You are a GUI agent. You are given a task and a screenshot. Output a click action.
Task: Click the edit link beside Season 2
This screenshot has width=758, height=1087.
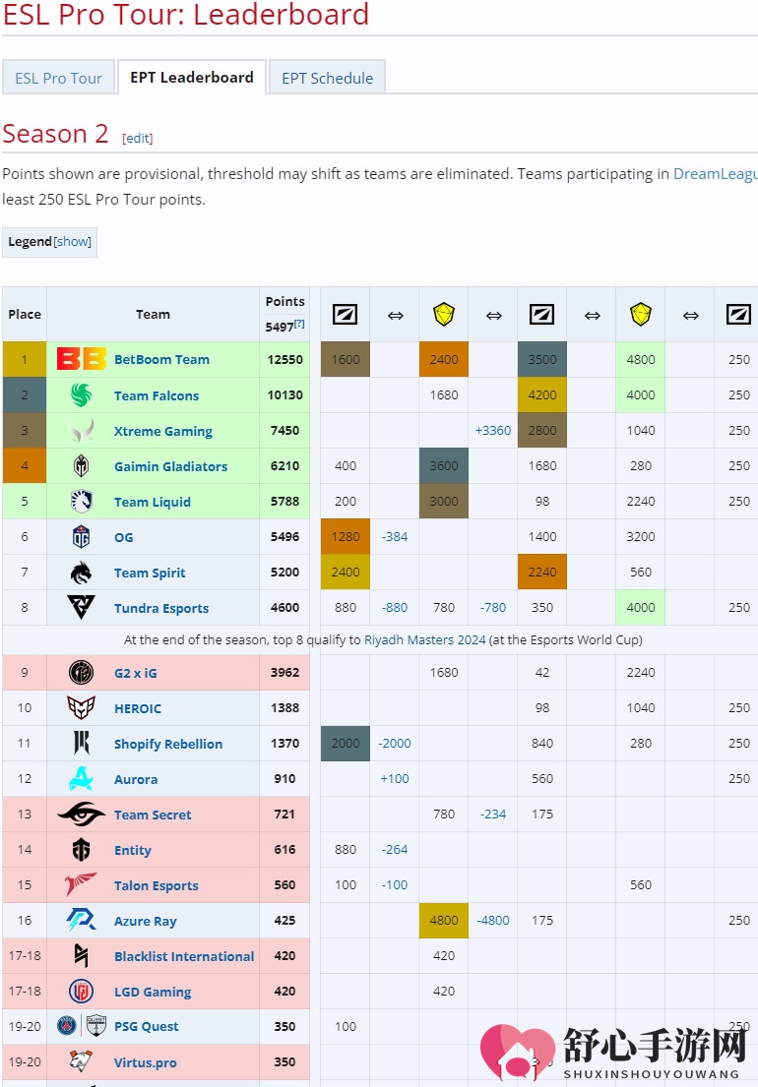(x=137, y=138)
